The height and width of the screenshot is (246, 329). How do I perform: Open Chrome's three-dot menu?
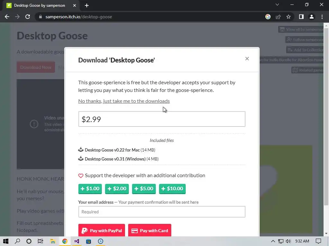click(322, 17)
